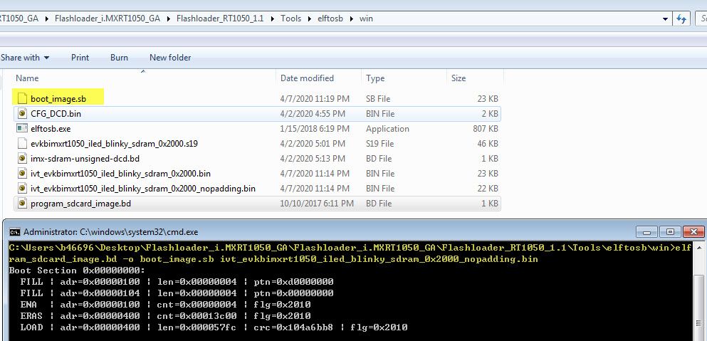Refresh the Explorer address bar
Image resolution: width=707 pixels, height=341 pixels.
click(x=681, y=19)
